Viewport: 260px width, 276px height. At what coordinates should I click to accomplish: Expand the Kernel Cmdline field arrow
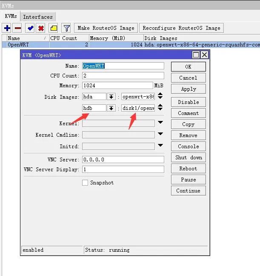[160, 134]
